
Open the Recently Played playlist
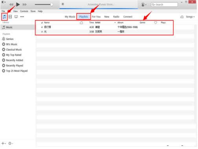coord(15,65)
